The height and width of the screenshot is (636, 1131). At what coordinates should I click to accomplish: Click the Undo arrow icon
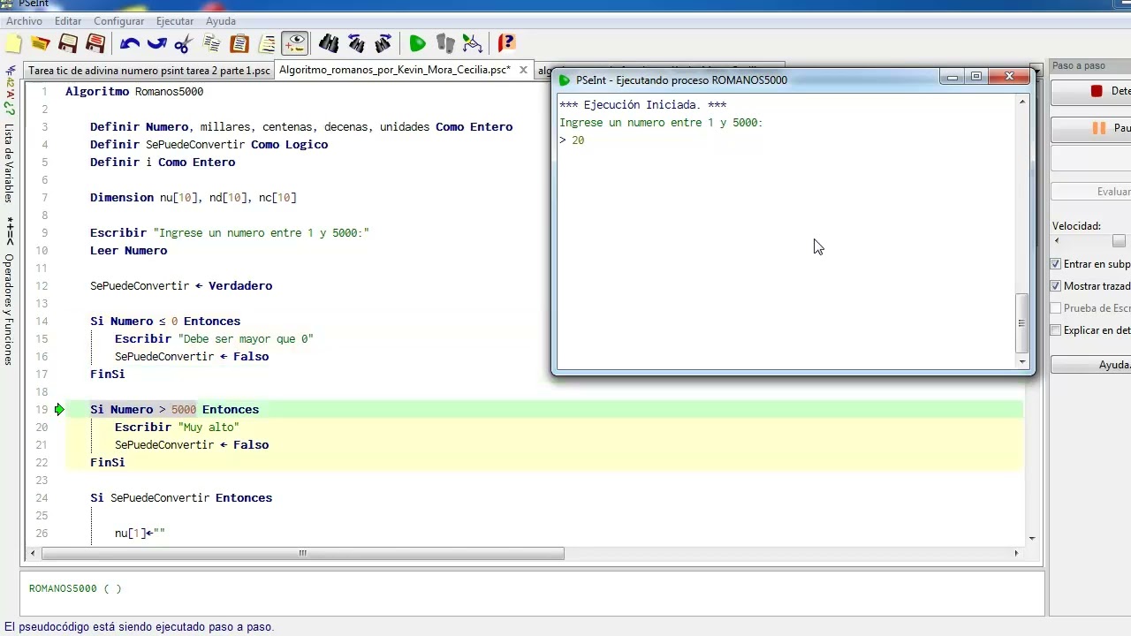[x=130, y=43]
